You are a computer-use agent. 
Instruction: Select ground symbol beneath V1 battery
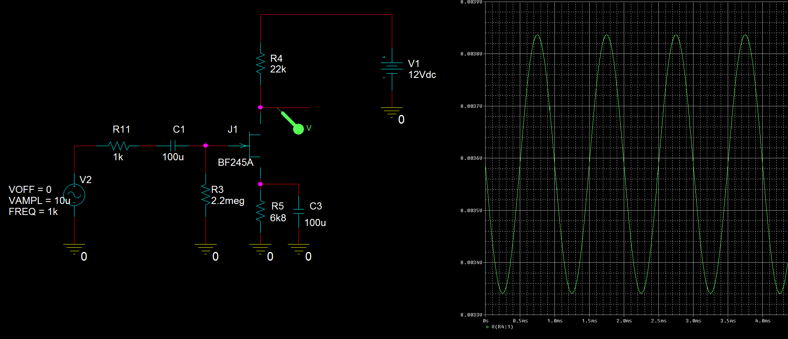click(x=391, y=111)
